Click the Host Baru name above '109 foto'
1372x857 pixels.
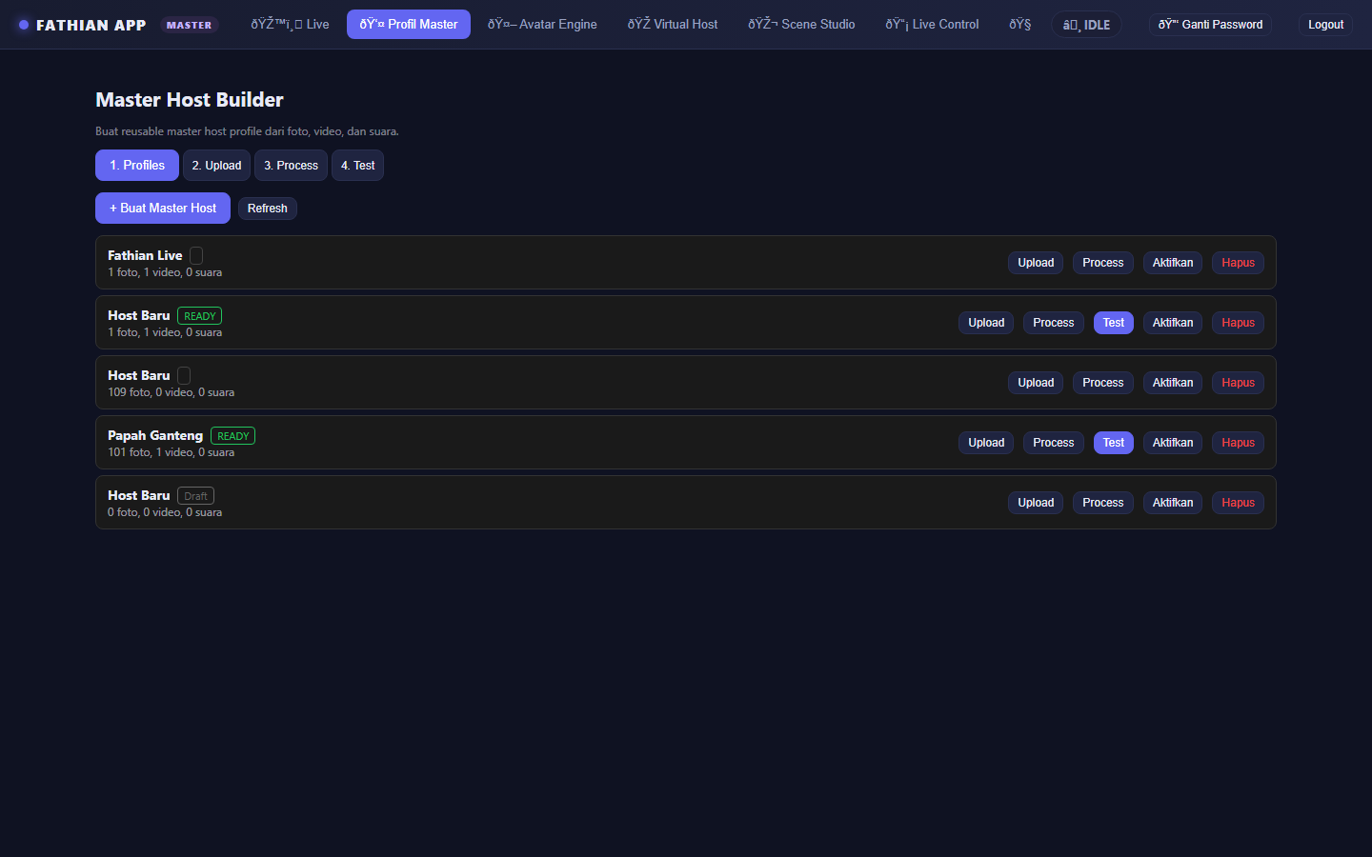(139, 375)
